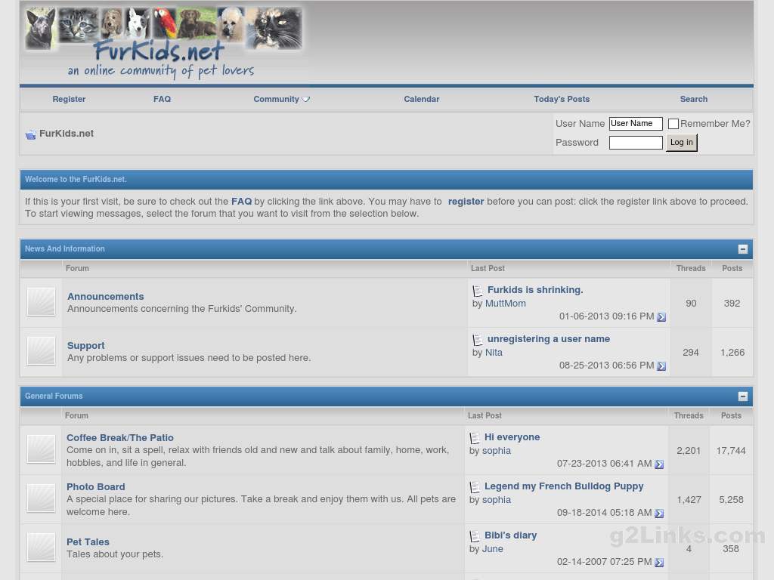Click the folder icon beside FurKids.net breadcrumb
Screen dimensions: 774x580
click(x=30, y=134)
